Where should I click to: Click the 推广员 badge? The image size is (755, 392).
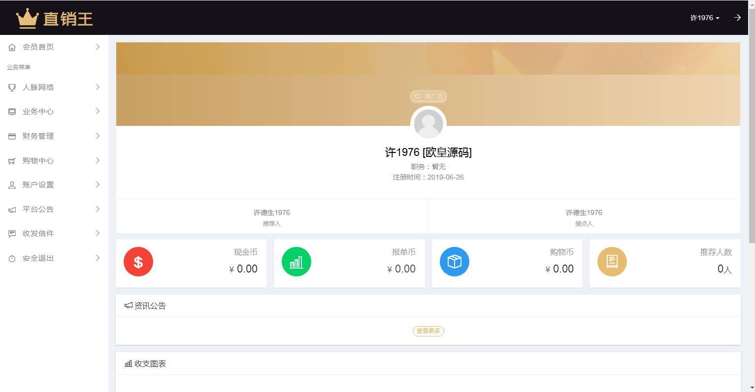pos(428,96)
